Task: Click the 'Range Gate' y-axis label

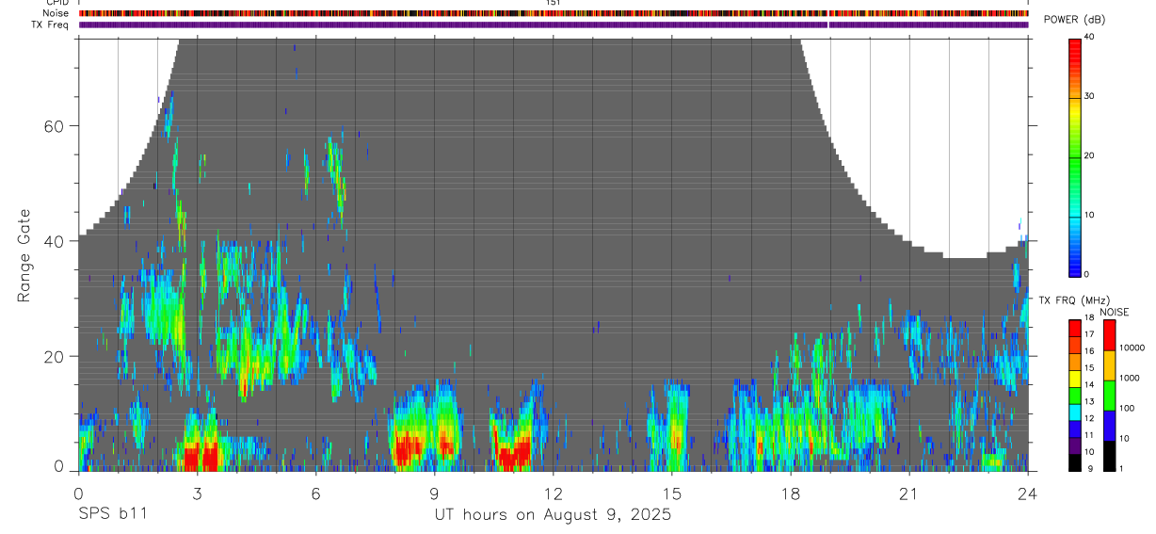Action: point(24,255)
